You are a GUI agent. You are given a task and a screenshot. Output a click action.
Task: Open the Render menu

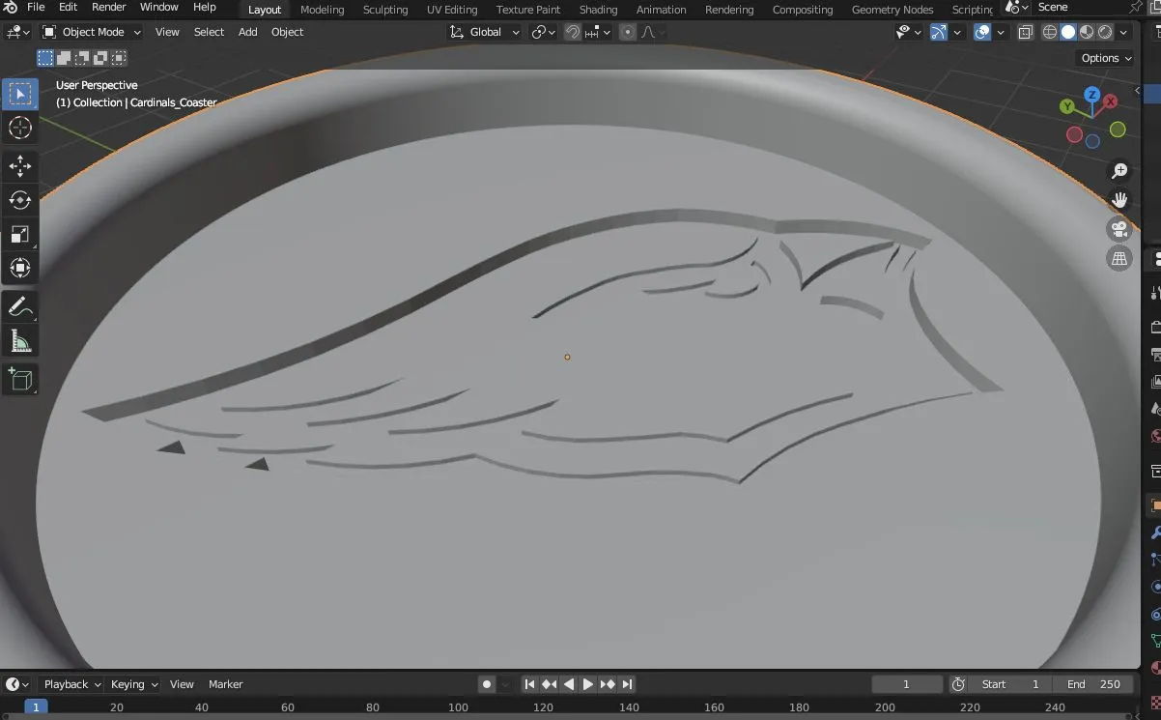pyautogui.click(x=109, y=8)
